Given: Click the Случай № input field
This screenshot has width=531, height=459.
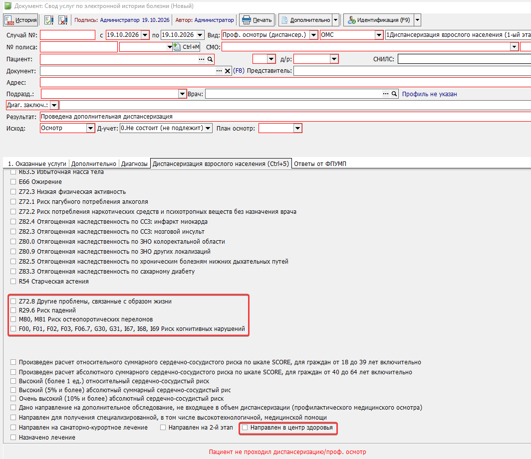Looking at the screenshot, I should point(68,35).
